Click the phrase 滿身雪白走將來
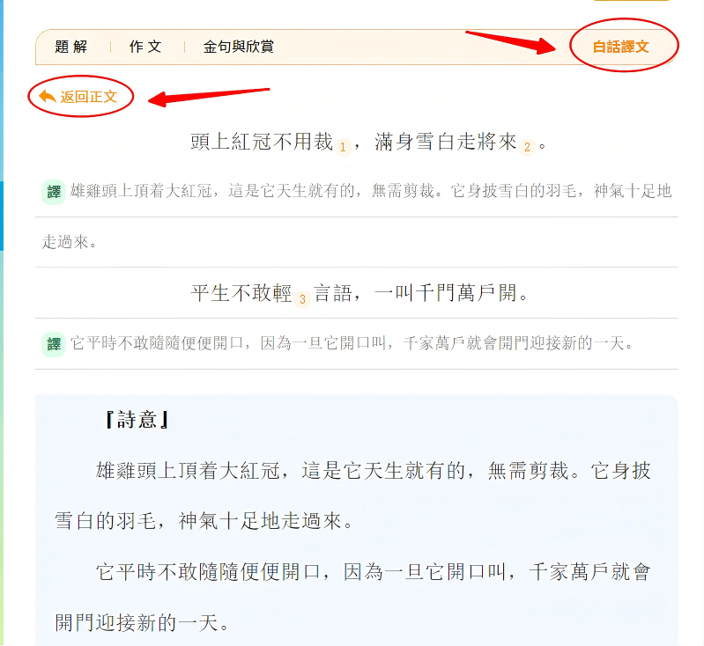The image size is (704, 646). 445,142
